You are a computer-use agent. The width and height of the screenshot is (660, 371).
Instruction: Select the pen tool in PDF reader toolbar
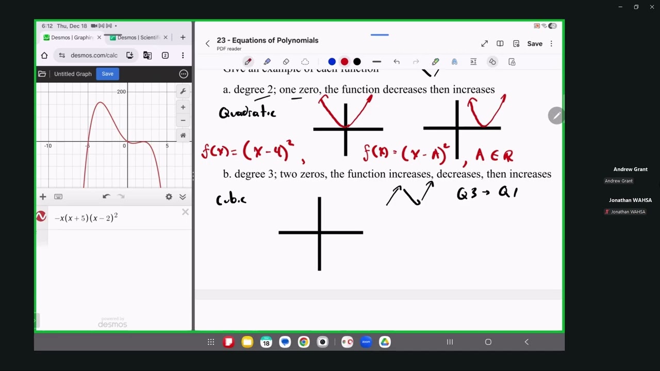point(248,62)
